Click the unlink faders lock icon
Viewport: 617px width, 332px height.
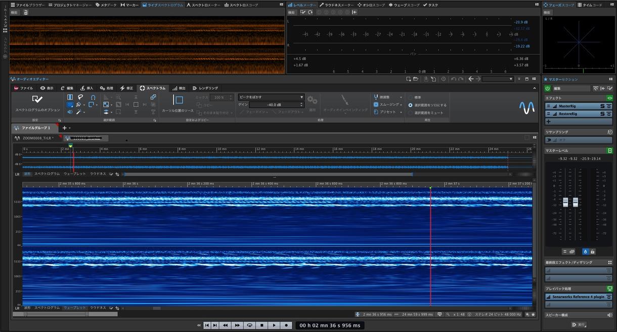pyautogui.click(x=592, y=251)
